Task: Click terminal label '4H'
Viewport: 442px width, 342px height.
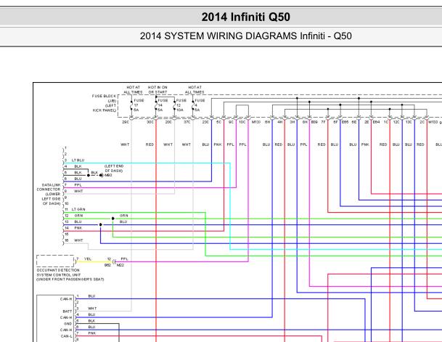Action: pyautogui.click(x=279, y=122)
